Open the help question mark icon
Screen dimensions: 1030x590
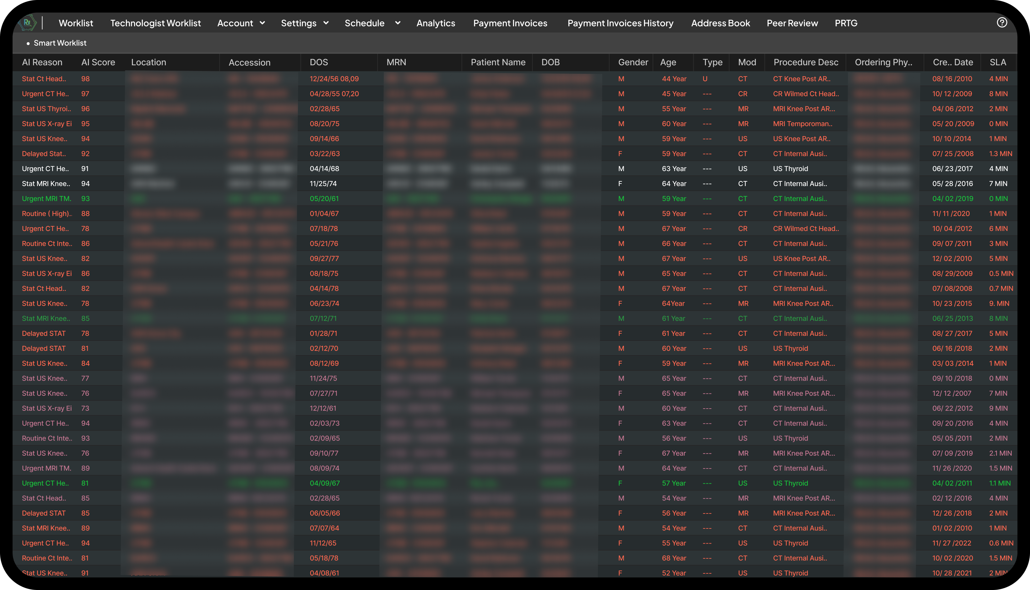[x=1002, y=23]
